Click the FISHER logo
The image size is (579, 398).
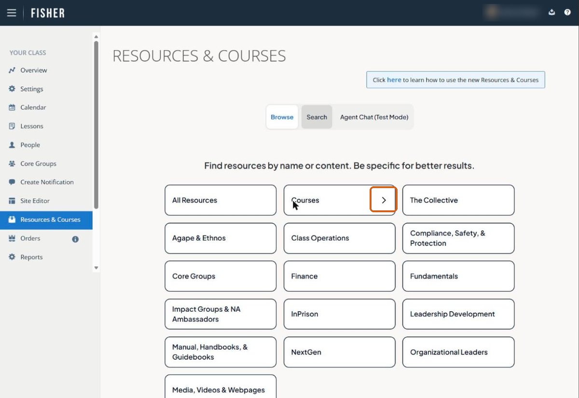[x=48, y=13]
